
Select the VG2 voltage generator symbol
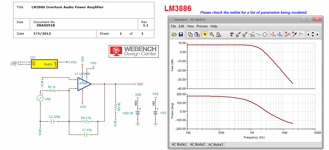click(40, 98)
